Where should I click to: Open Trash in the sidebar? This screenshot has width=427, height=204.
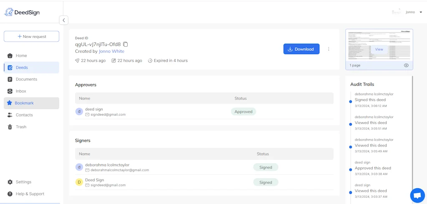32,127
